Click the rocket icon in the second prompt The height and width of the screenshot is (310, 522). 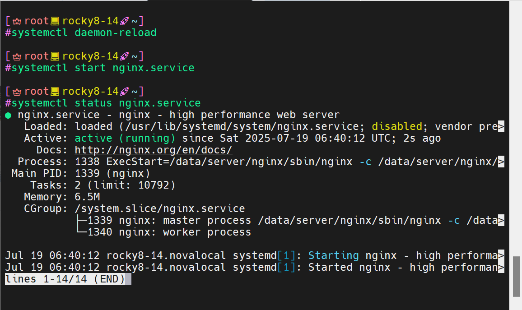click(x=125, y=56)
